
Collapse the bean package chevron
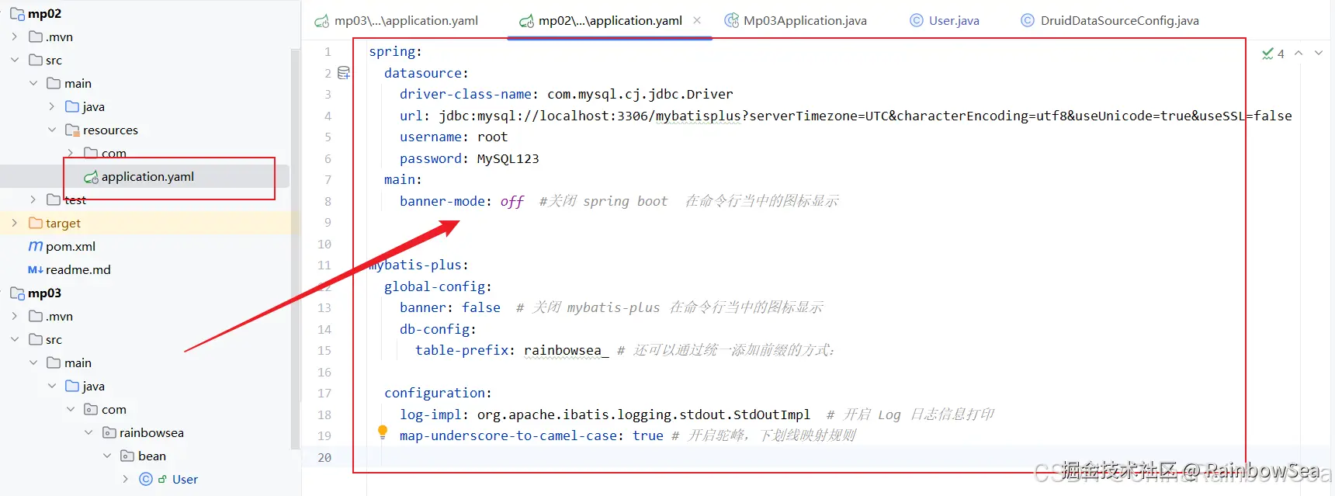click(x=108, y=456)
